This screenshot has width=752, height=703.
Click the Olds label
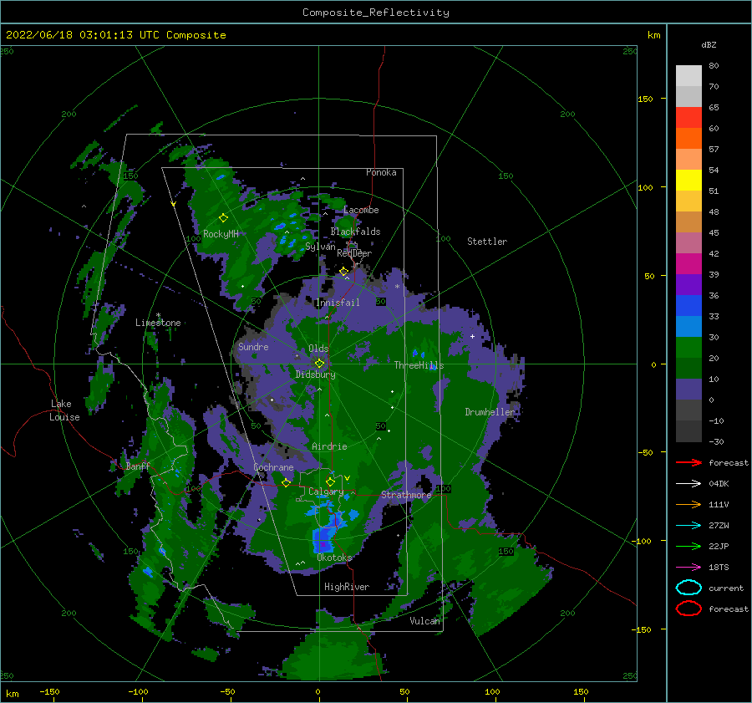[318, 349]
